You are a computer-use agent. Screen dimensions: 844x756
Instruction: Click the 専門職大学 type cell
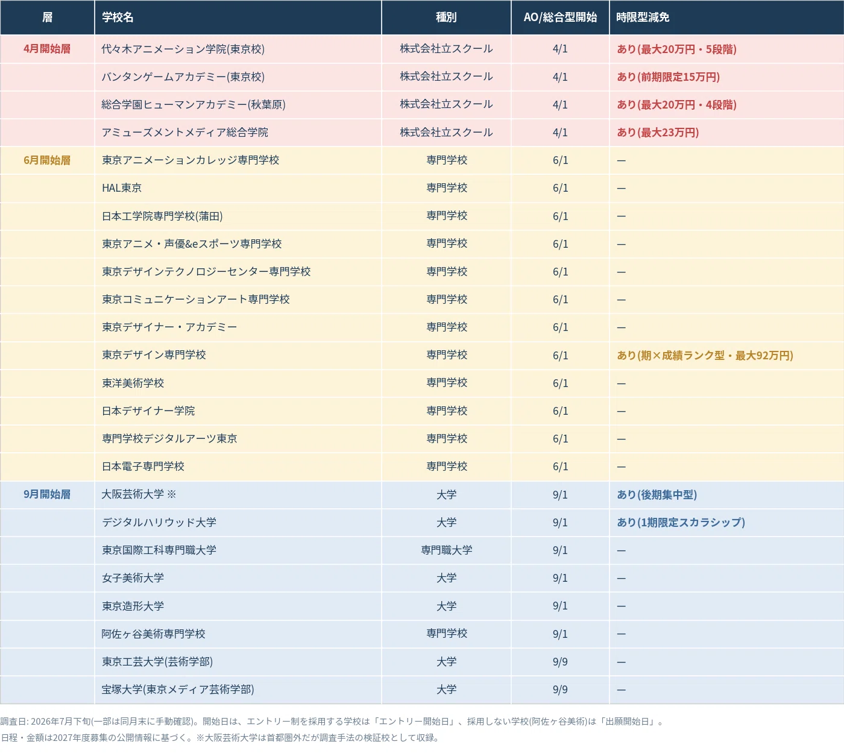[446, 550]
